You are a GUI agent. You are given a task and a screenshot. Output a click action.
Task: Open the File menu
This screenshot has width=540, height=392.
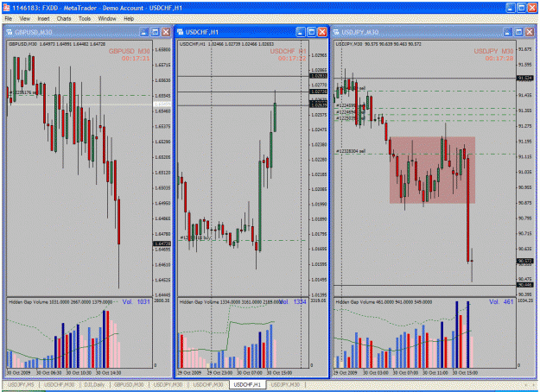tap(9, 19)
